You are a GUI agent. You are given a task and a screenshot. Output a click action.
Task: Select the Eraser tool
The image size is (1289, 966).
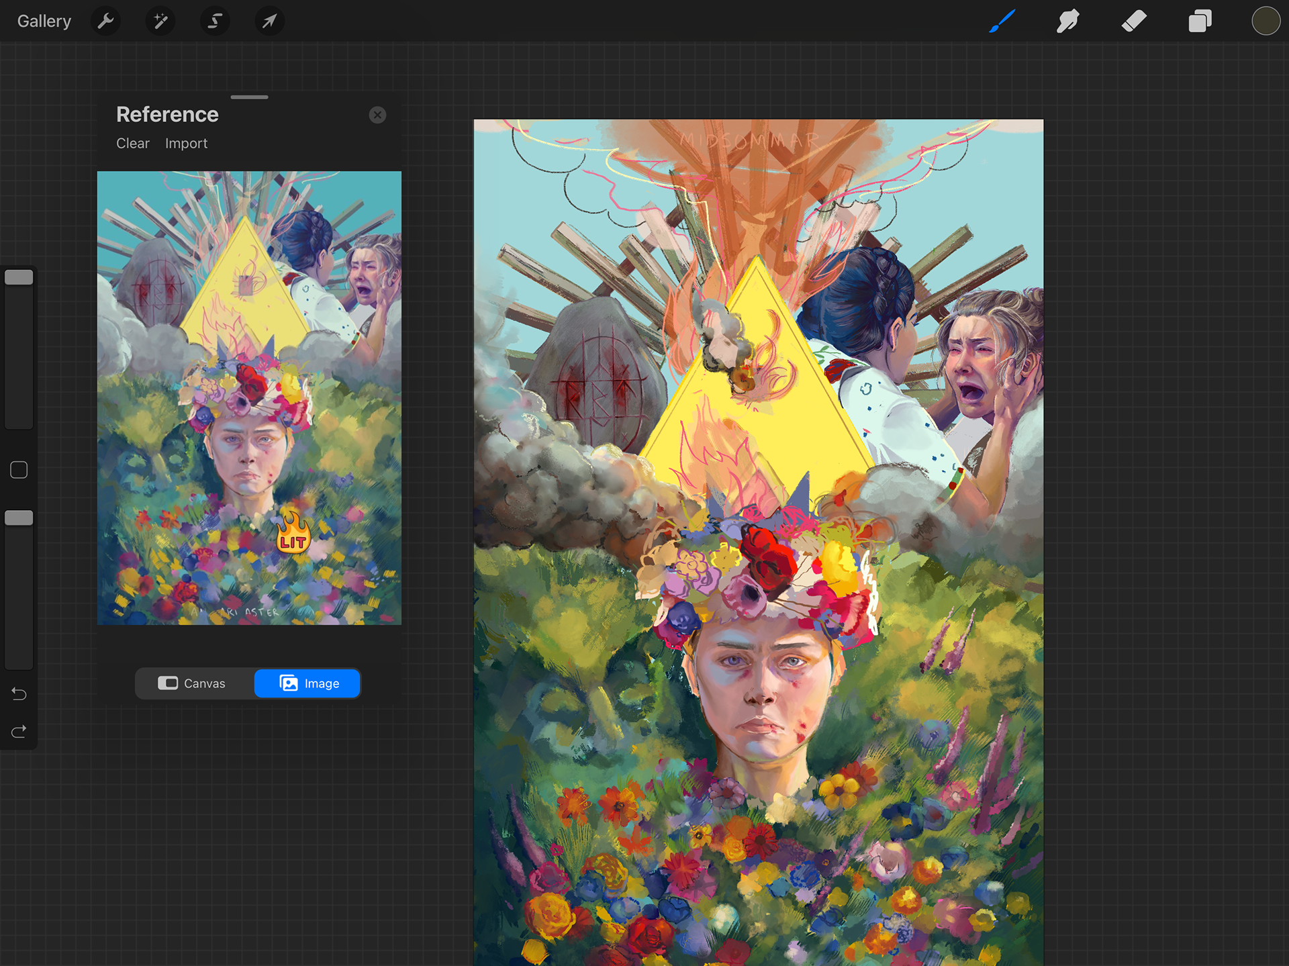[x=1134, y=21]
